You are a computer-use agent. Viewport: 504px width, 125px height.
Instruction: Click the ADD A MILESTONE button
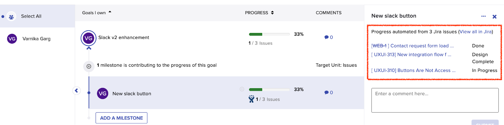tap(121, 118)
